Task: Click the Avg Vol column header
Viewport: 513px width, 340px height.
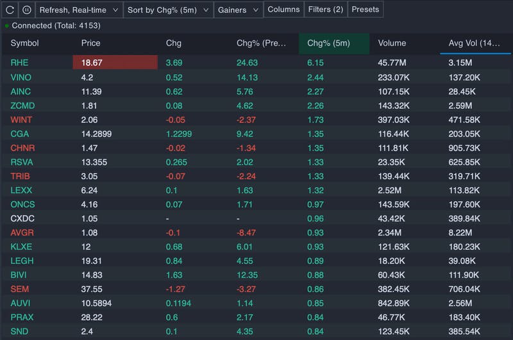Action: click(474, 44)
